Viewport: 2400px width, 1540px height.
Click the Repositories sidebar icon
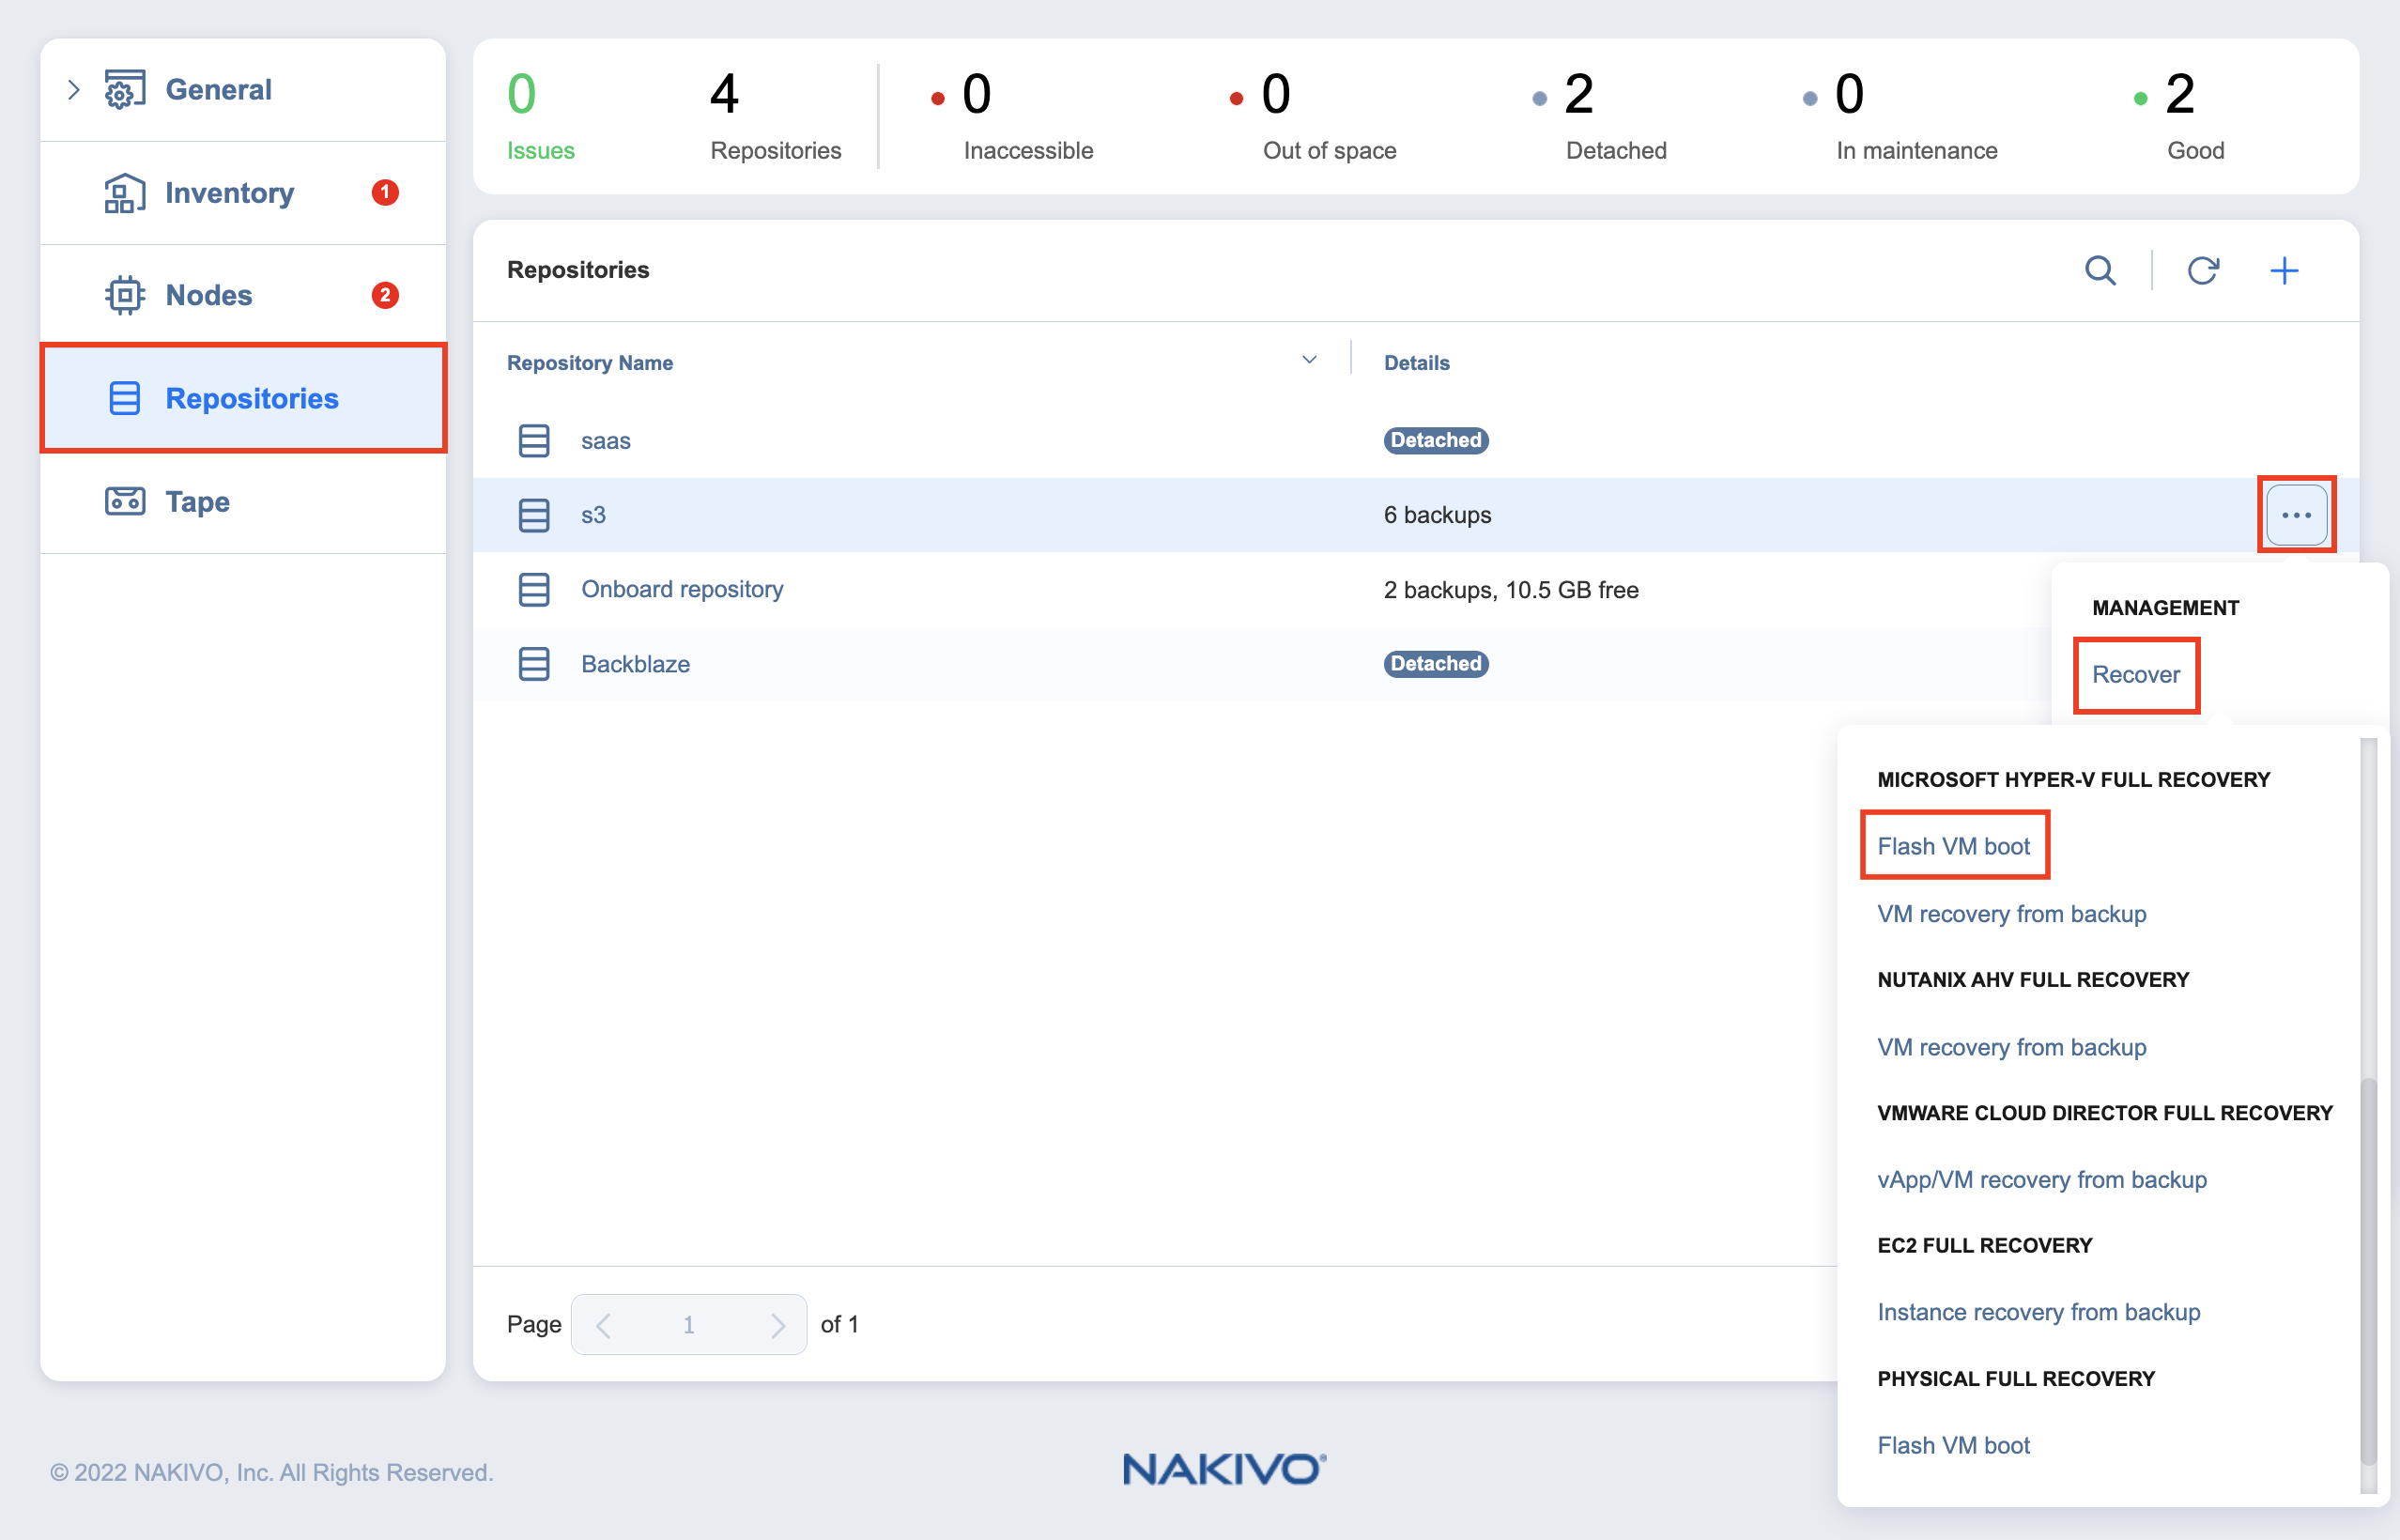click(125, 398)
